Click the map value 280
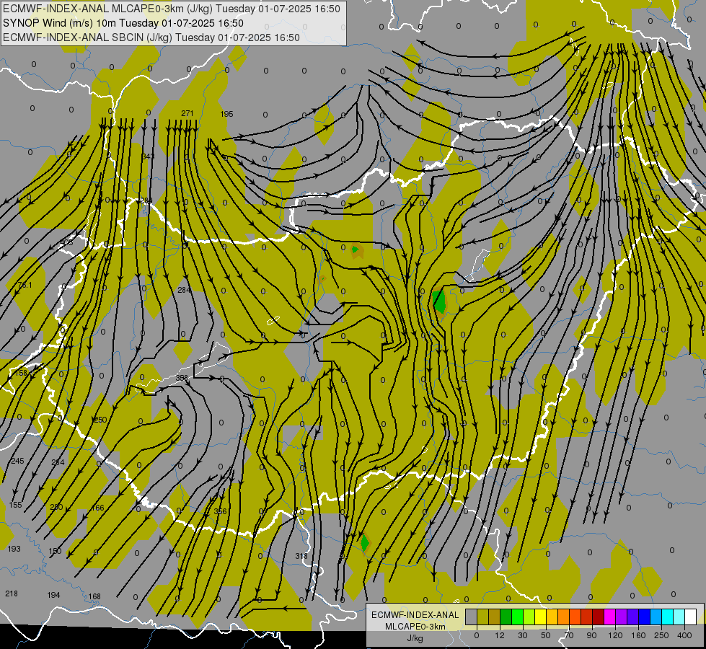The image size is (706, 649). pos(56,507)
